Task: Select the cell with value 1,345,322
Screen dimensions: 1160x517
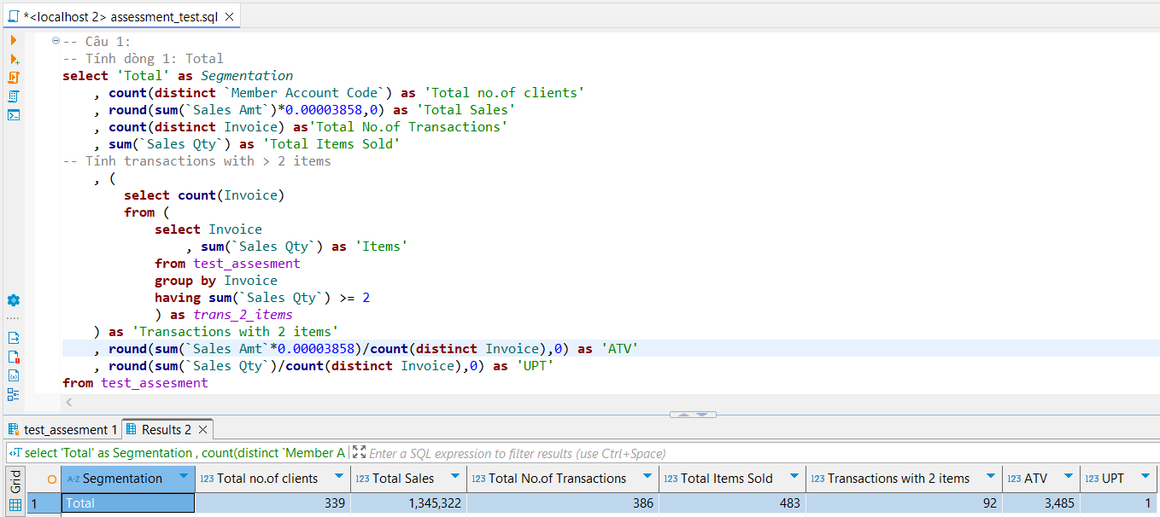Action: [x=408, y=503]
